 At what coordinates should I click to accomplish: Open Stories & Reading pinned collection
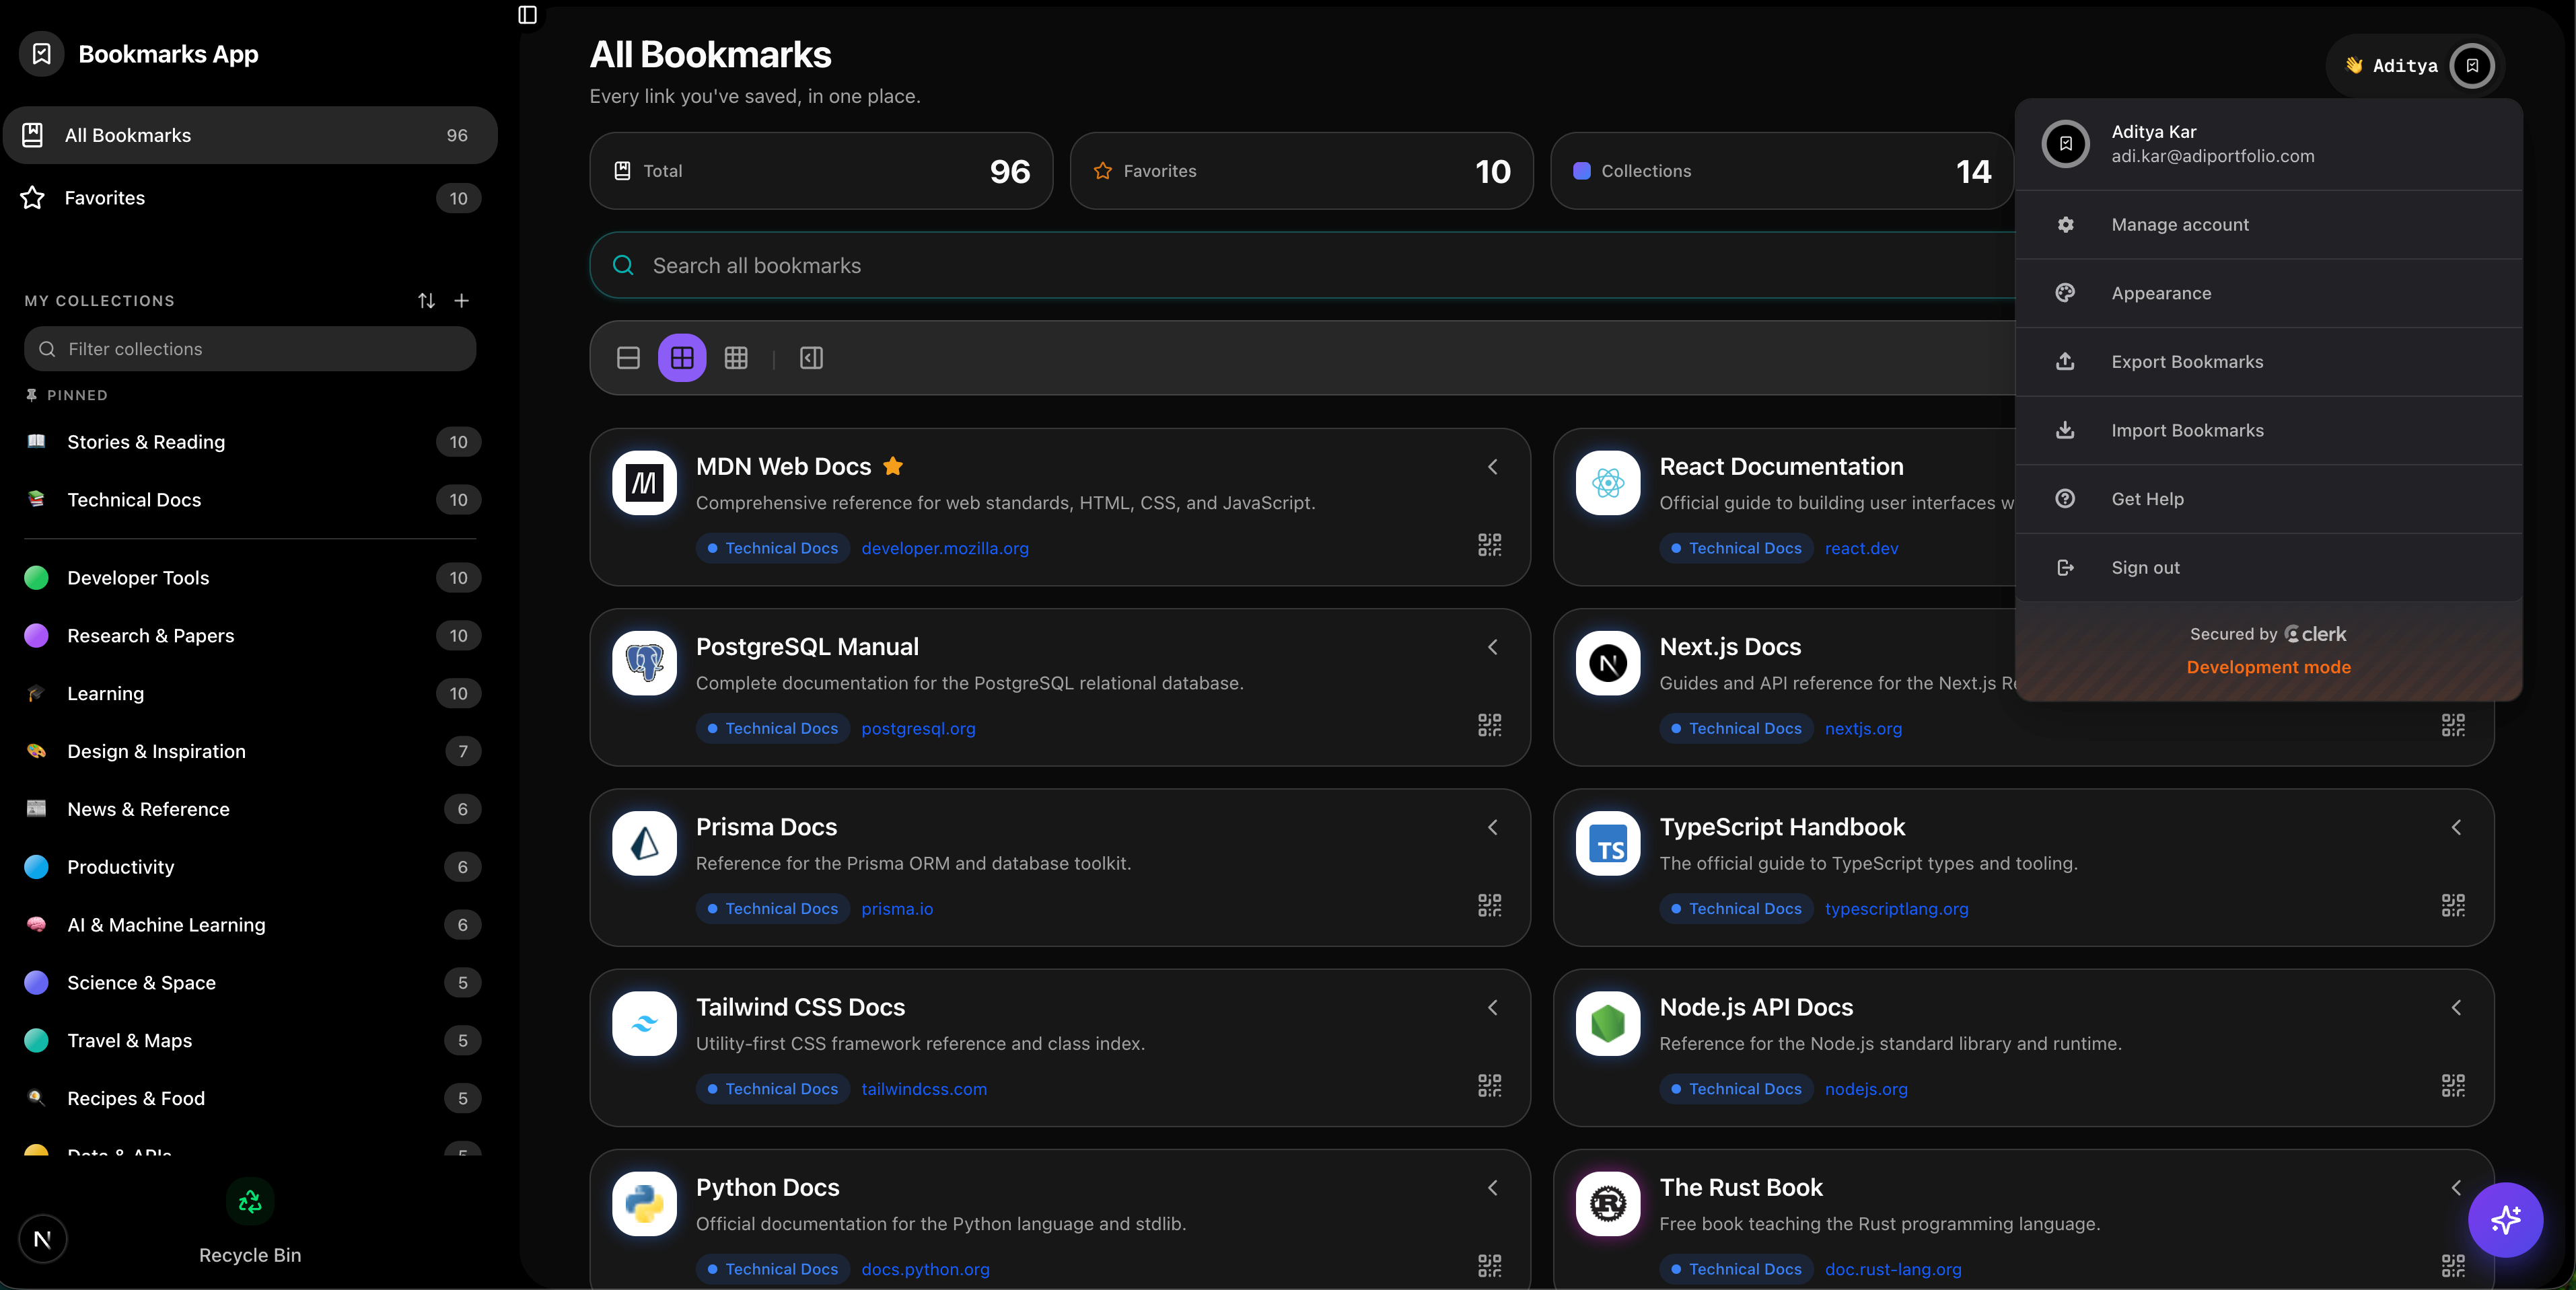click(250, 442)
